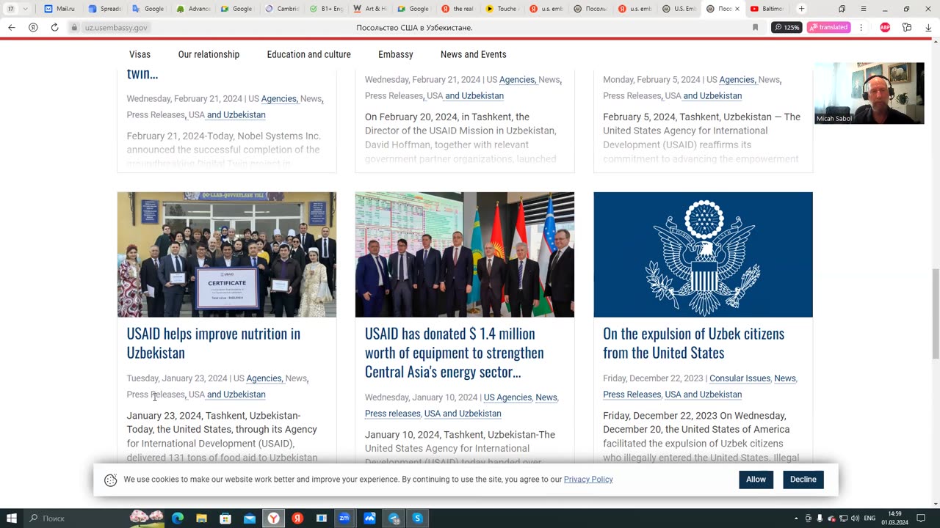Open 'On the expulsion of Uzbek citizens' article
This screenshot has height=528, width=940.
[693, 342]
